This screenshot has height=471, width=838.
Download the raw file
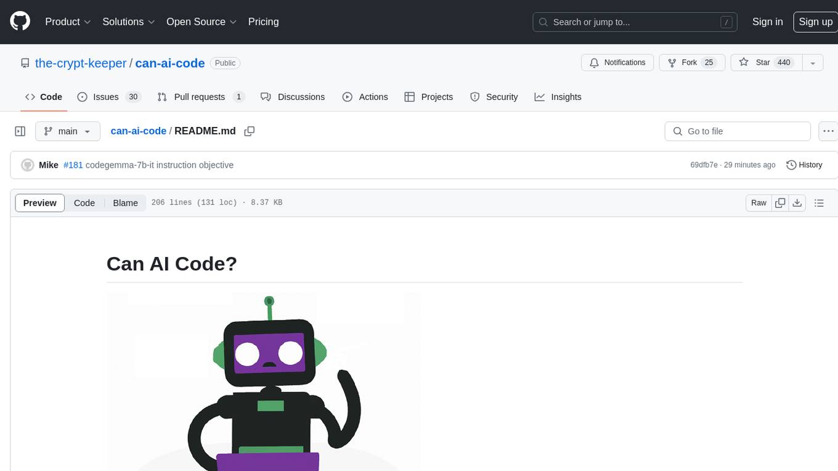797,203
